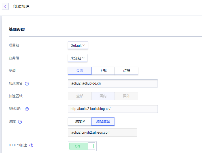Click the HTTPS加速 label text
Screen dimensions: 202x153
pos(18,145)
